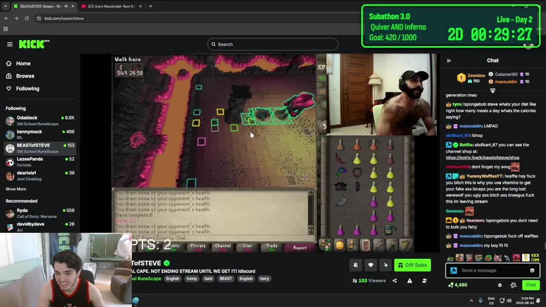Image resolution: width=546 pixels, height=307 pixels.
Task: Pick the KICK FAM emote
Action: point(535,258)
